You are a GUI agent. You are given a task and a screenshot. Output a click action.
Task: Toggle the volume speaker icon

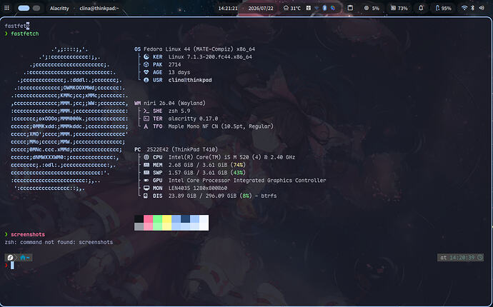[x=482, y=8]
